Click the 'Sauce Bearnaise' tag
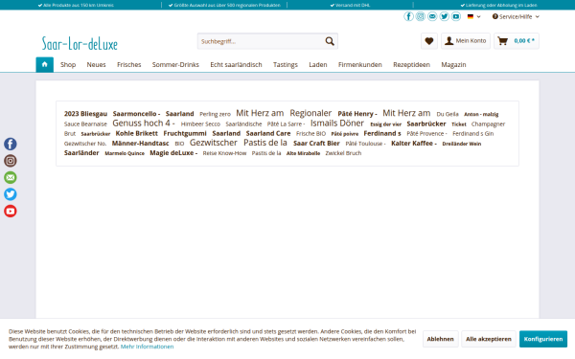575x359 pixels. point(85,124)
